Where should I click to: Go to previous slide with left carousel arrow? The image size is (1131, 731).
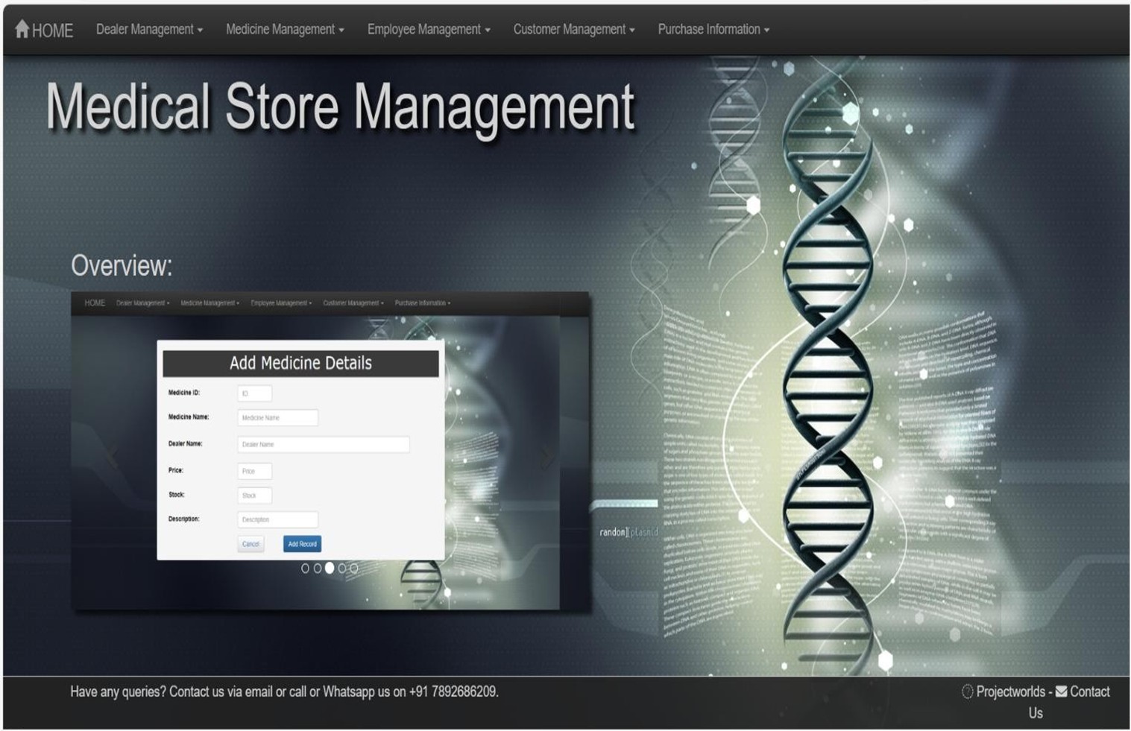coord(112,456)
